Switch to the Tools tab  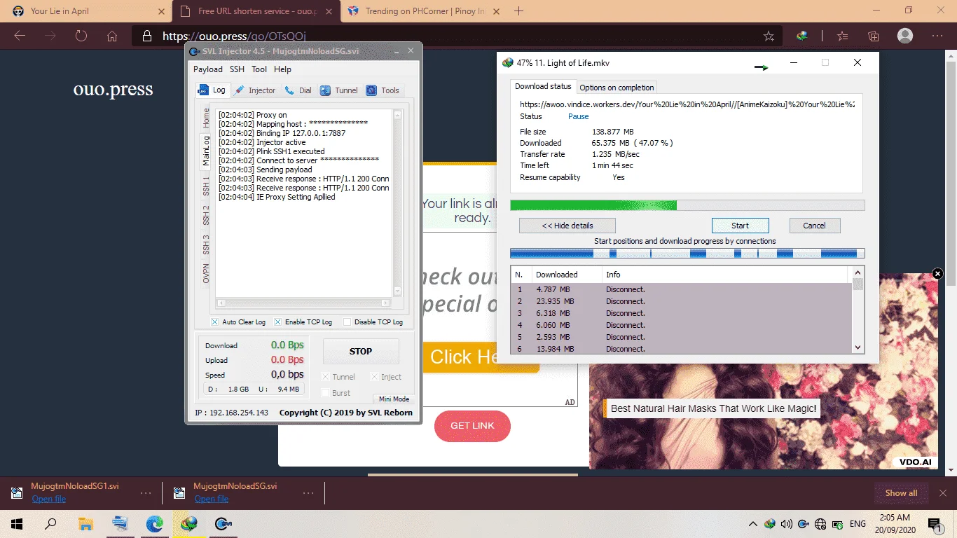click(x=383, y=90)
